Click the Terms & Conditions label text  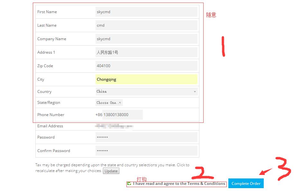click(179, 184)
